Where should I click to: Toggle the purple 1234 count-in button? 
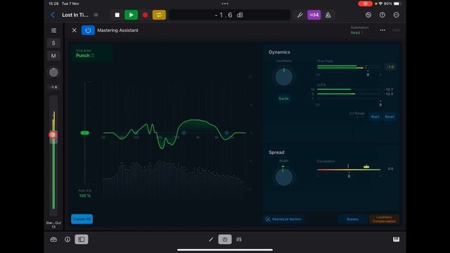click(314, 15)
